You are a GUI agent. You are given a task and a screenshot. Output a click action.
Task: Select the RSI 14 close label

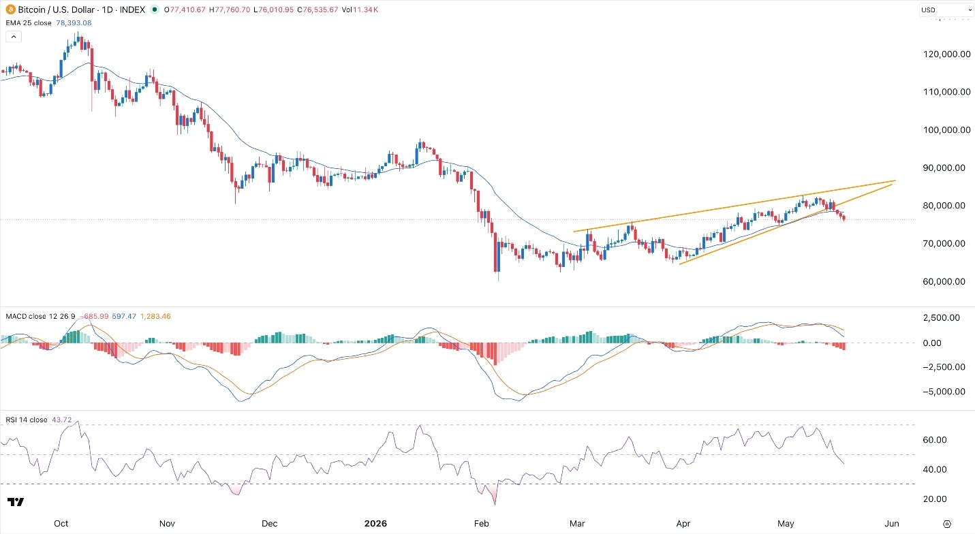coord(27,420)
